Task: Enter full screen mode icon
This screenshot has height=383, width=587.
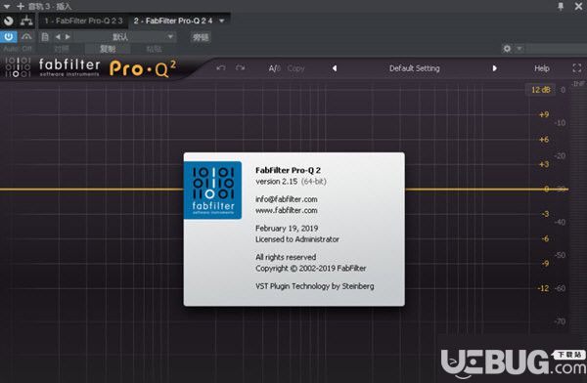Action: [x=577, y=68]
